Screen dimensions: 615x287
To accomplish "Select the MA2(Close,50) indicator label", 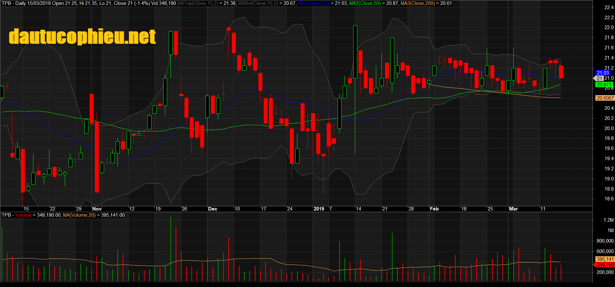I will click(365, 3).
